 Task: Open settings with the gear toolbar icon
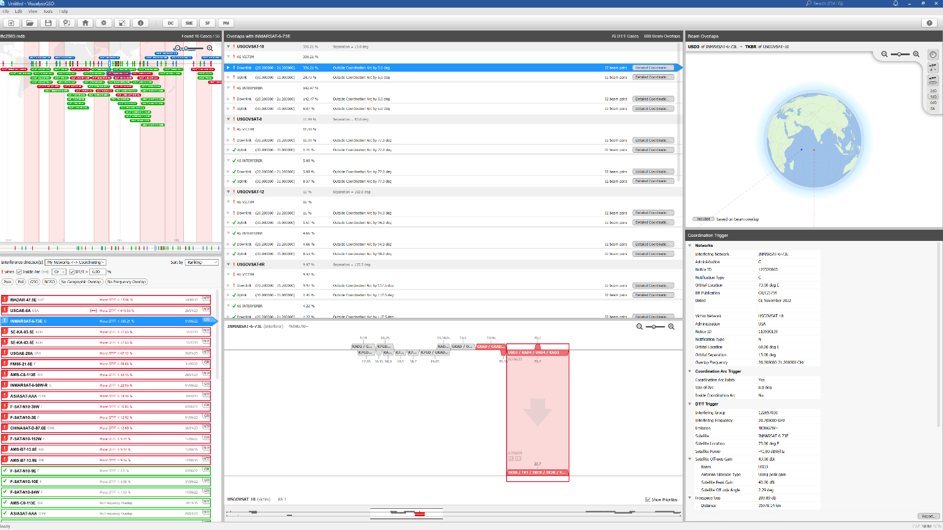(103, 23)
